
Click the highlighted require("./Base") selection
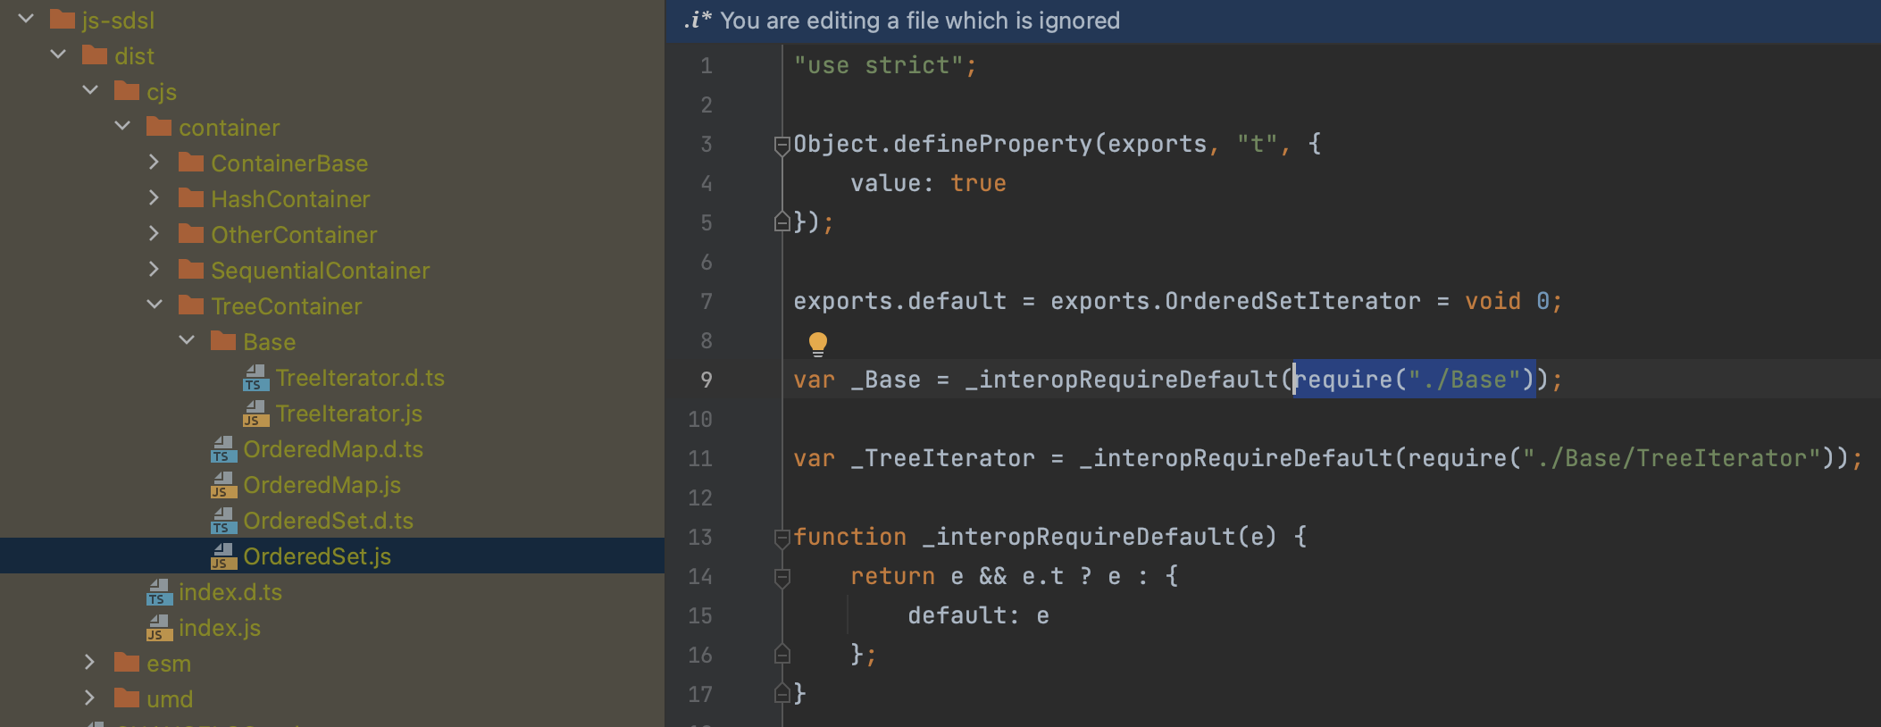pos(1415,380)
